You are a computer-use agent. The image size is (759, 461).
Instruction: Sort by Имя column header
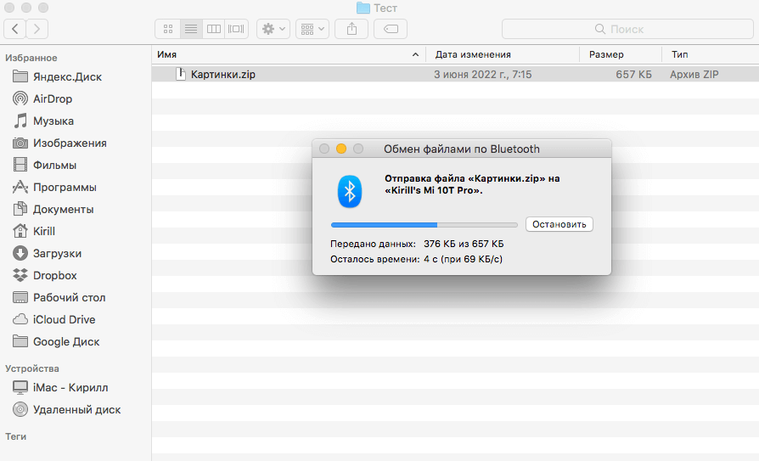(280, 54)
